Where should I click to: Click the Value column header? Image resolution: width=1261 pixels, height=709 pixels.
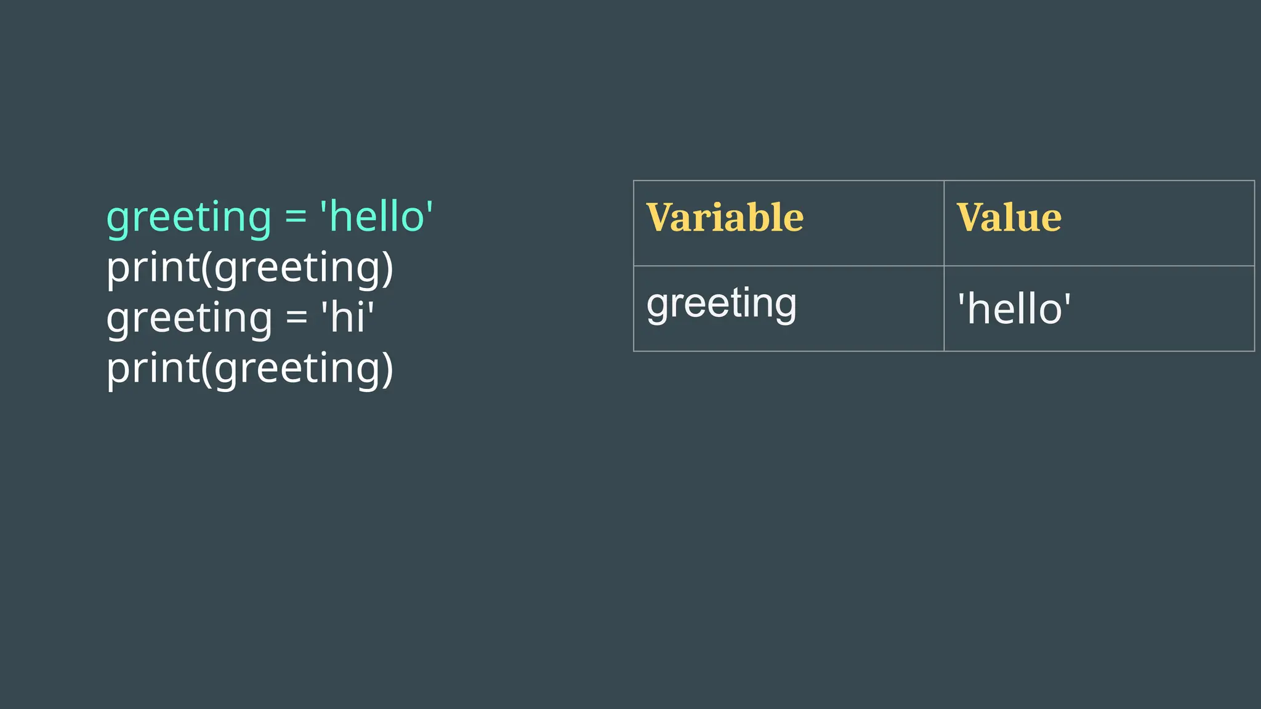point(1009,218)
